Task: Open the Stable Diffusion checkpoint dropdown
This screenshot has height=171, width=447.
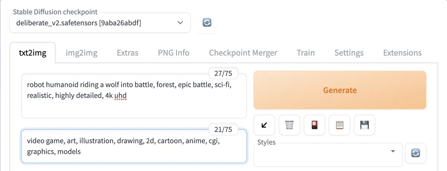Action: click(x=100, y=23)
